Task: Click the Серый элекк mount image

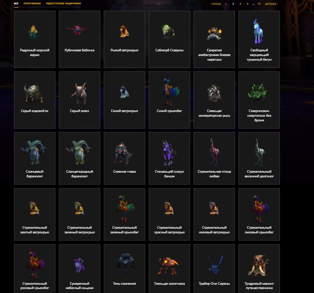Action: pos(79,93)
